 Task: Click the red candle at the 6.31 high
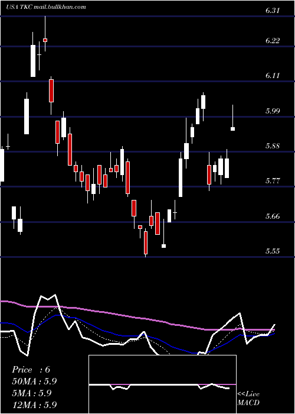click(45, 40)
